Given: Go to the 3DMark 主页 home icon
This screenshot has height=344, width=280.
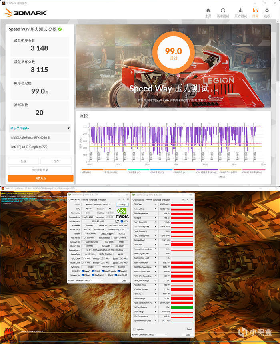Looking at the screenshot, I should pyautogui.click(x=208, y=10).
